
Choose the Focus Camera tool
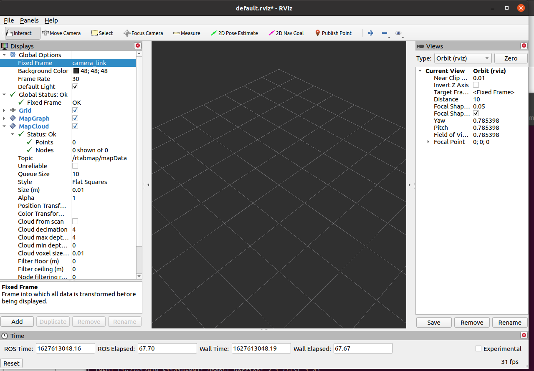coord(143,33)
